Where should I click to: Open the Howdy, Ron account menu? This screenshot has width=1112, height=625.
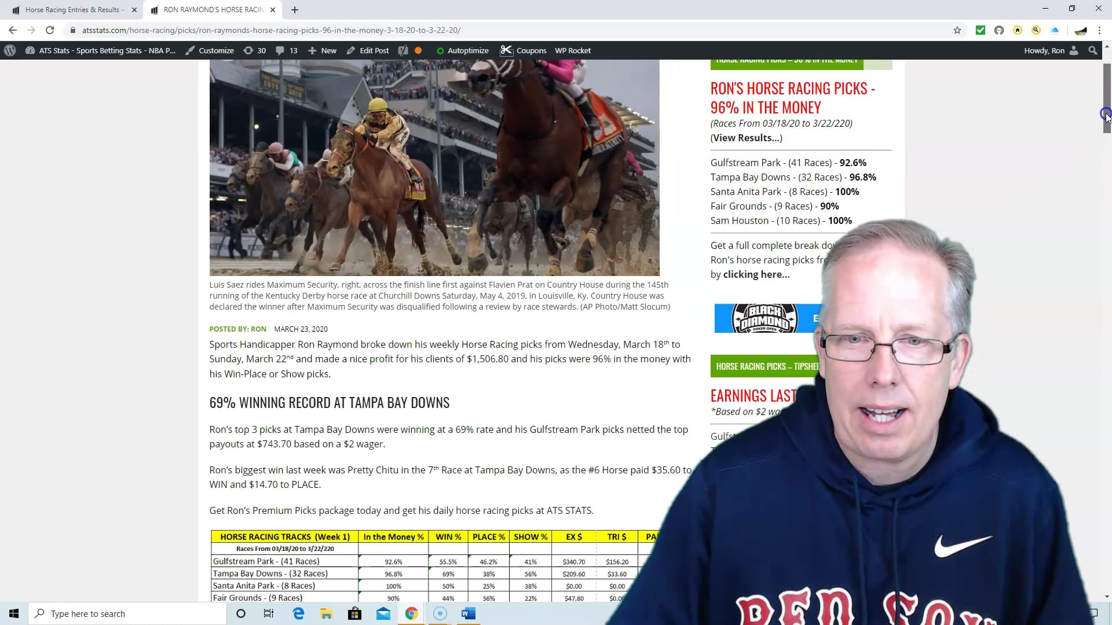1051,50
